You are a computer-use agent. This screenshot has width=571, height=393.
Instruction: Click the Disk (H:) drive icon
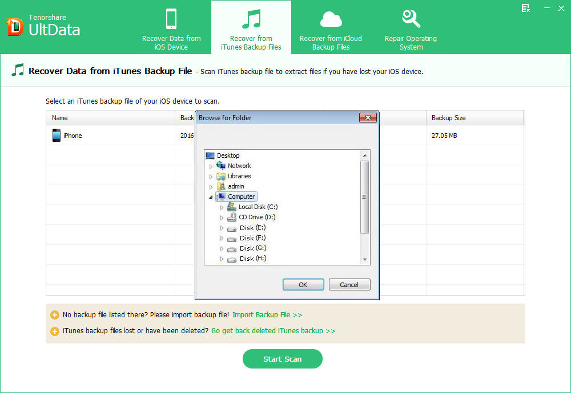(x=232, y=259)
